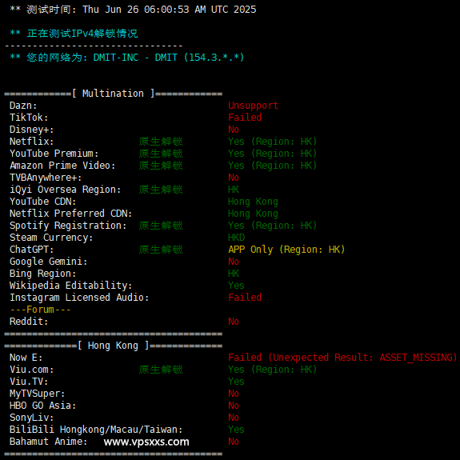
Task: Click the 'ChatGPT:' label
Action: 32,250
